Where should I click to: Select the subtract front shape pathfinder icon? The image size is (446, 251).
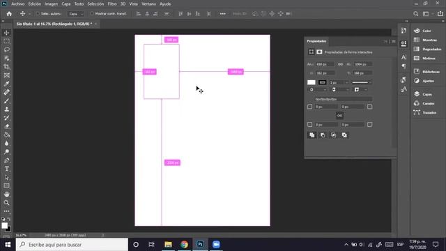pyautogui.click(x=323, y=135)
